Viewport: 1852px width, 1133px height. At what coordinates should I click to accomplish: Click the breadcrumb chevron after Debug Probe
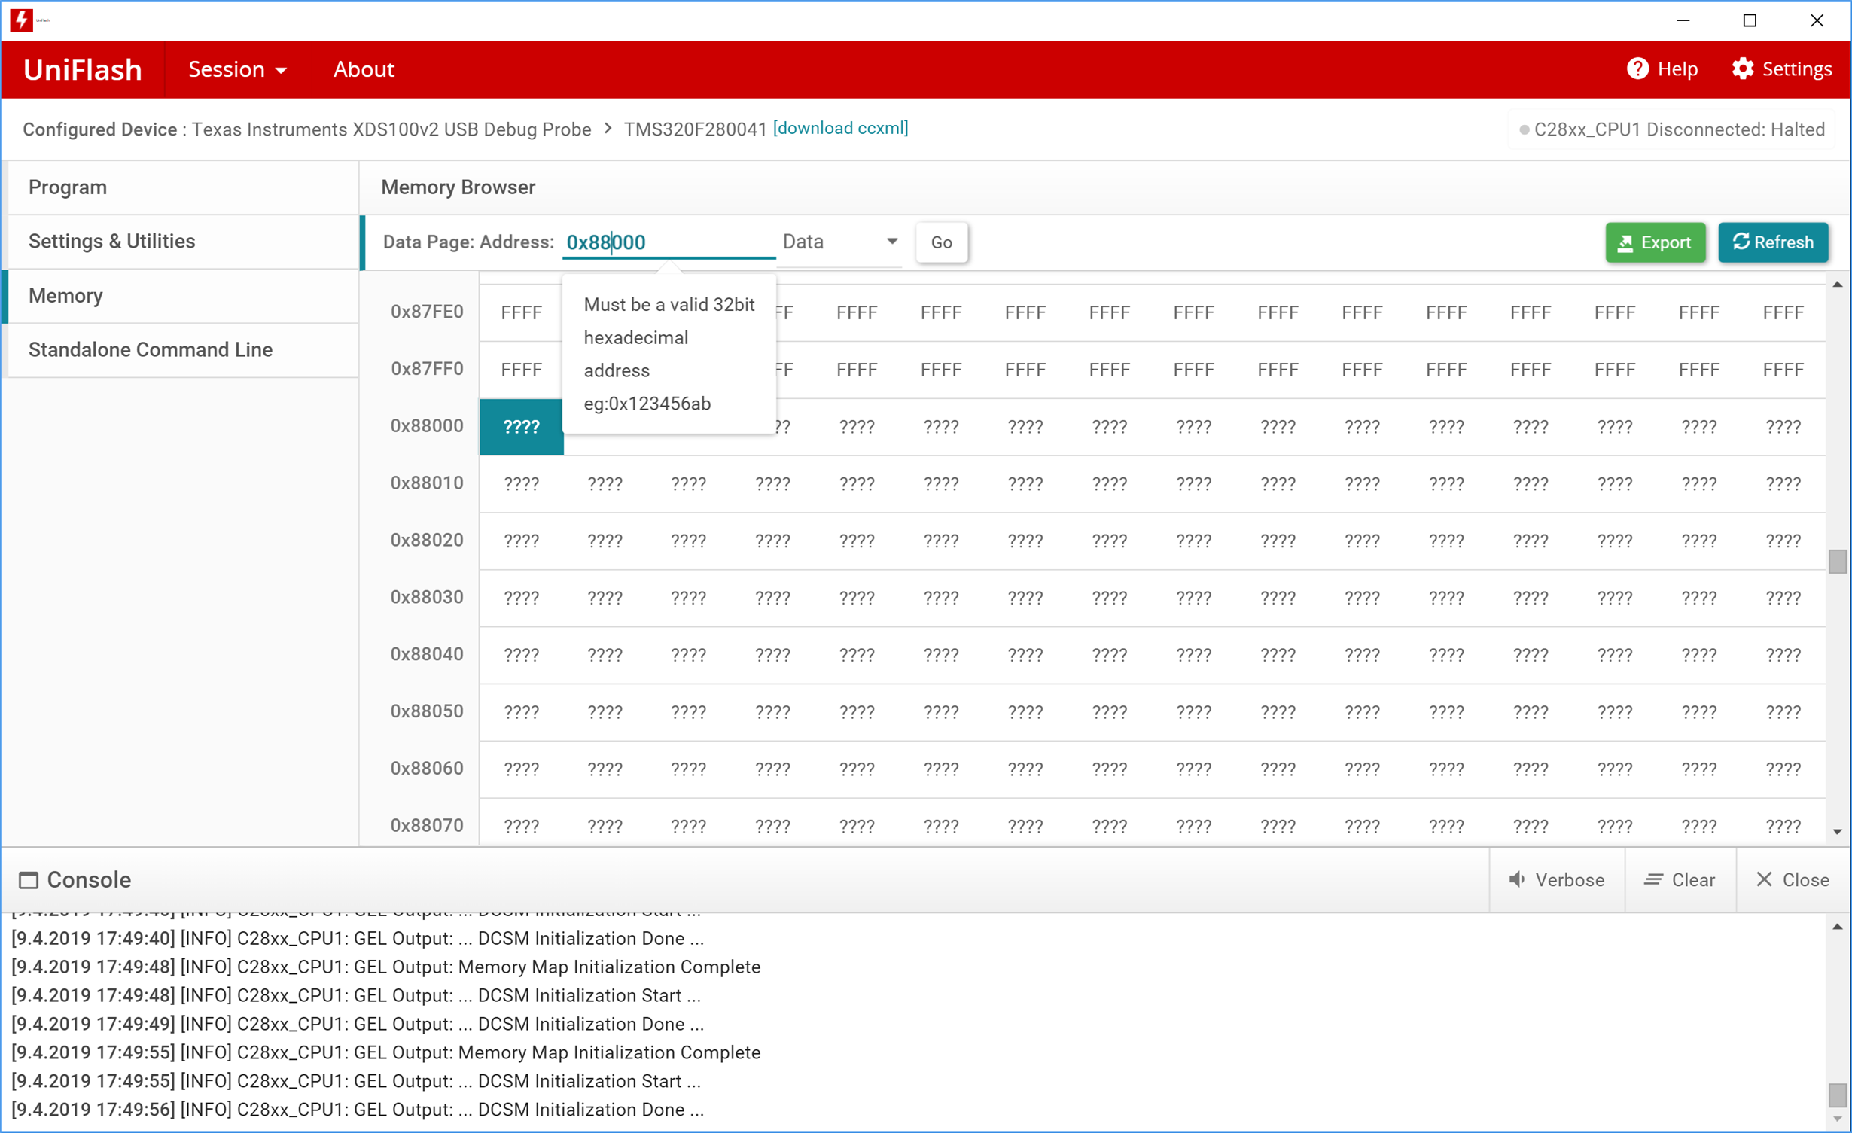pos(608,129)
